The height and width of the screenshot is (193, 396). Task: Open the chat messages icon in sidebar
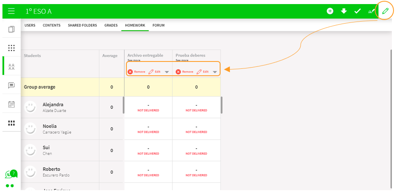[x=11, y=86]
